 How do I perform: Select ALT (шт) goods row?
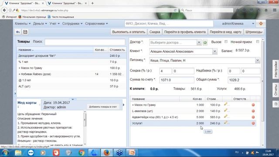pos(71,86)
